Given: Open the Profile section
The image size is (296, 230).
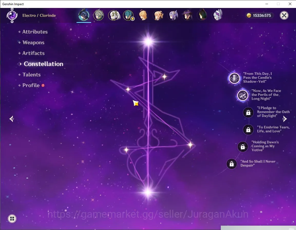Looking at the screenshot, I should pos(31,85).
